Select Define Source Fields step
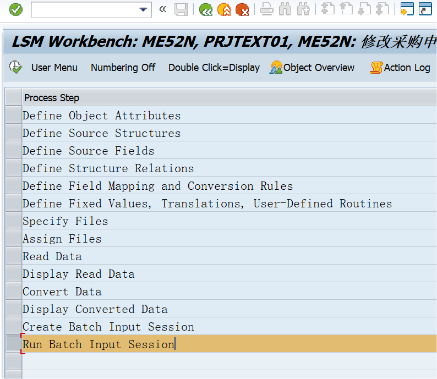 click(229, 151)
